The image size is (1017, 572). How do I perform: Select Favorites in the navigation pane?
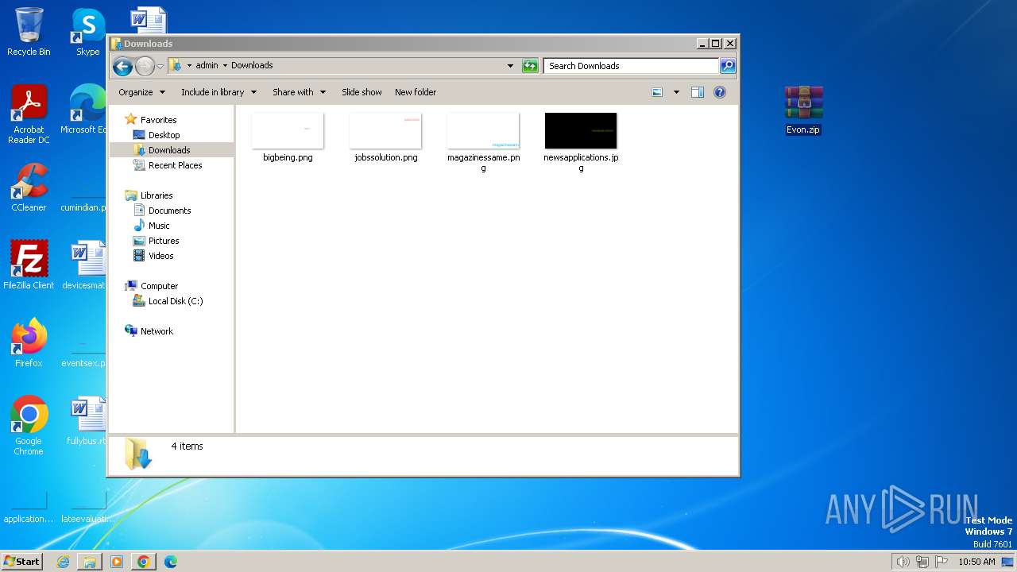[158, 120]
